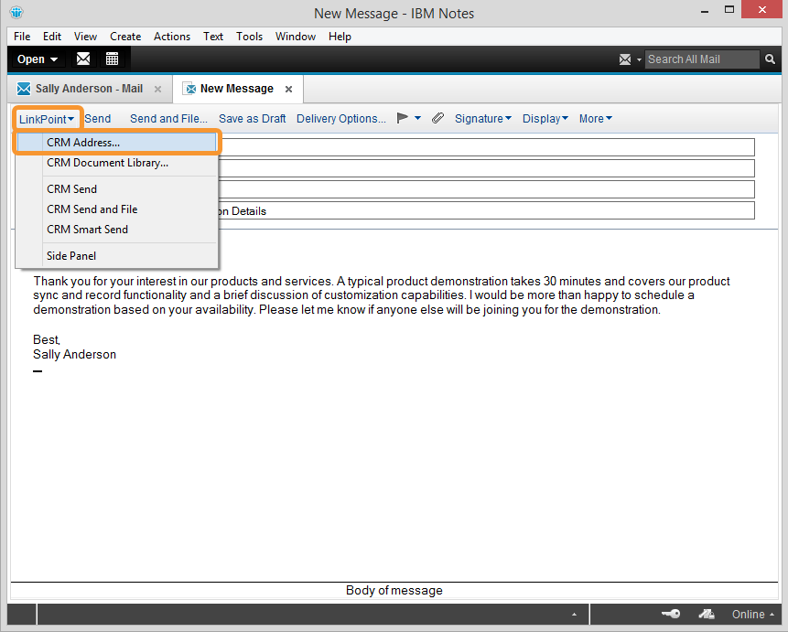
Task: Click the message body paragraph text
Action: pyautogui.click(x=382, y=295)
